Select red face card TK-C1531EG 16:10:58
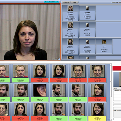Screen dimensions: 121x121 click(x=97, y=93)
